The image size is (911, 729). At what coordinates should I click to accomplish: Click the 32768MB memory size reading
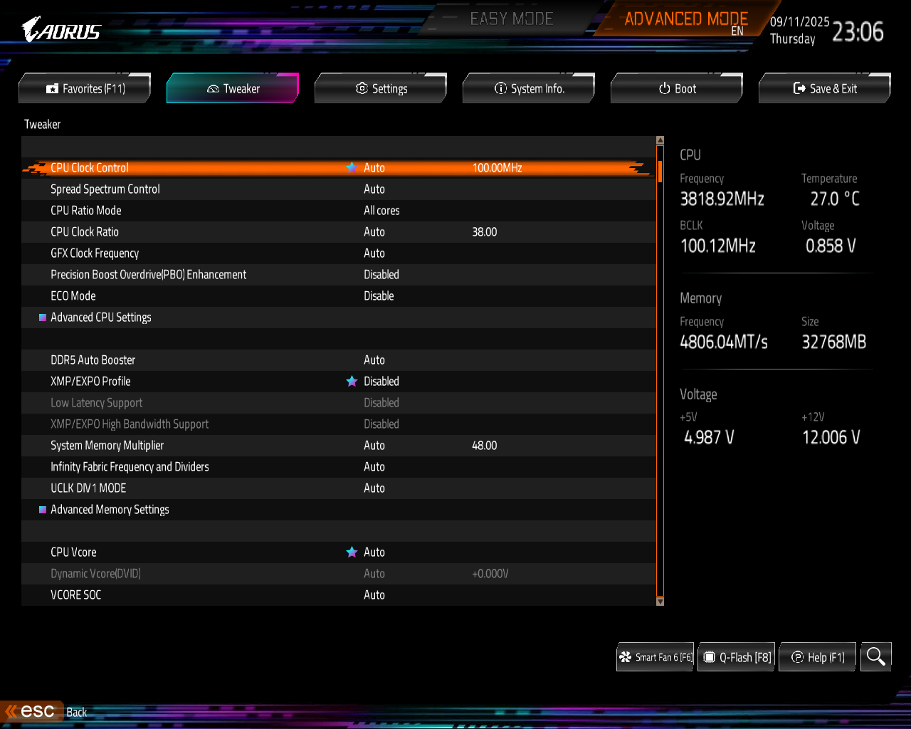(x=834, y=342)
